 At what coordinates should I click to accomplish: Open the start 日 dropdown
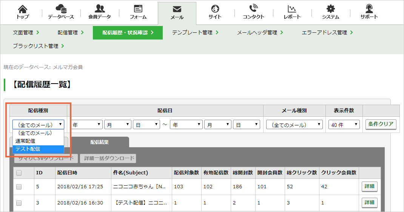pyautogui.click(x=146, y=125)
